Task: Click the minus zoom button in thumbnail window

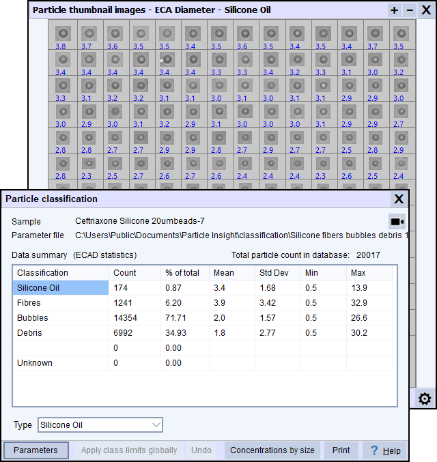Action: (x=410, y=10)
